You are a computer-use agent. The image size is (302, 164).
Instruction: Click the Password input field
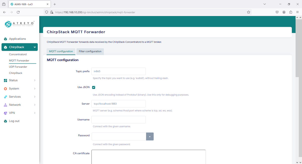[119, 137]
